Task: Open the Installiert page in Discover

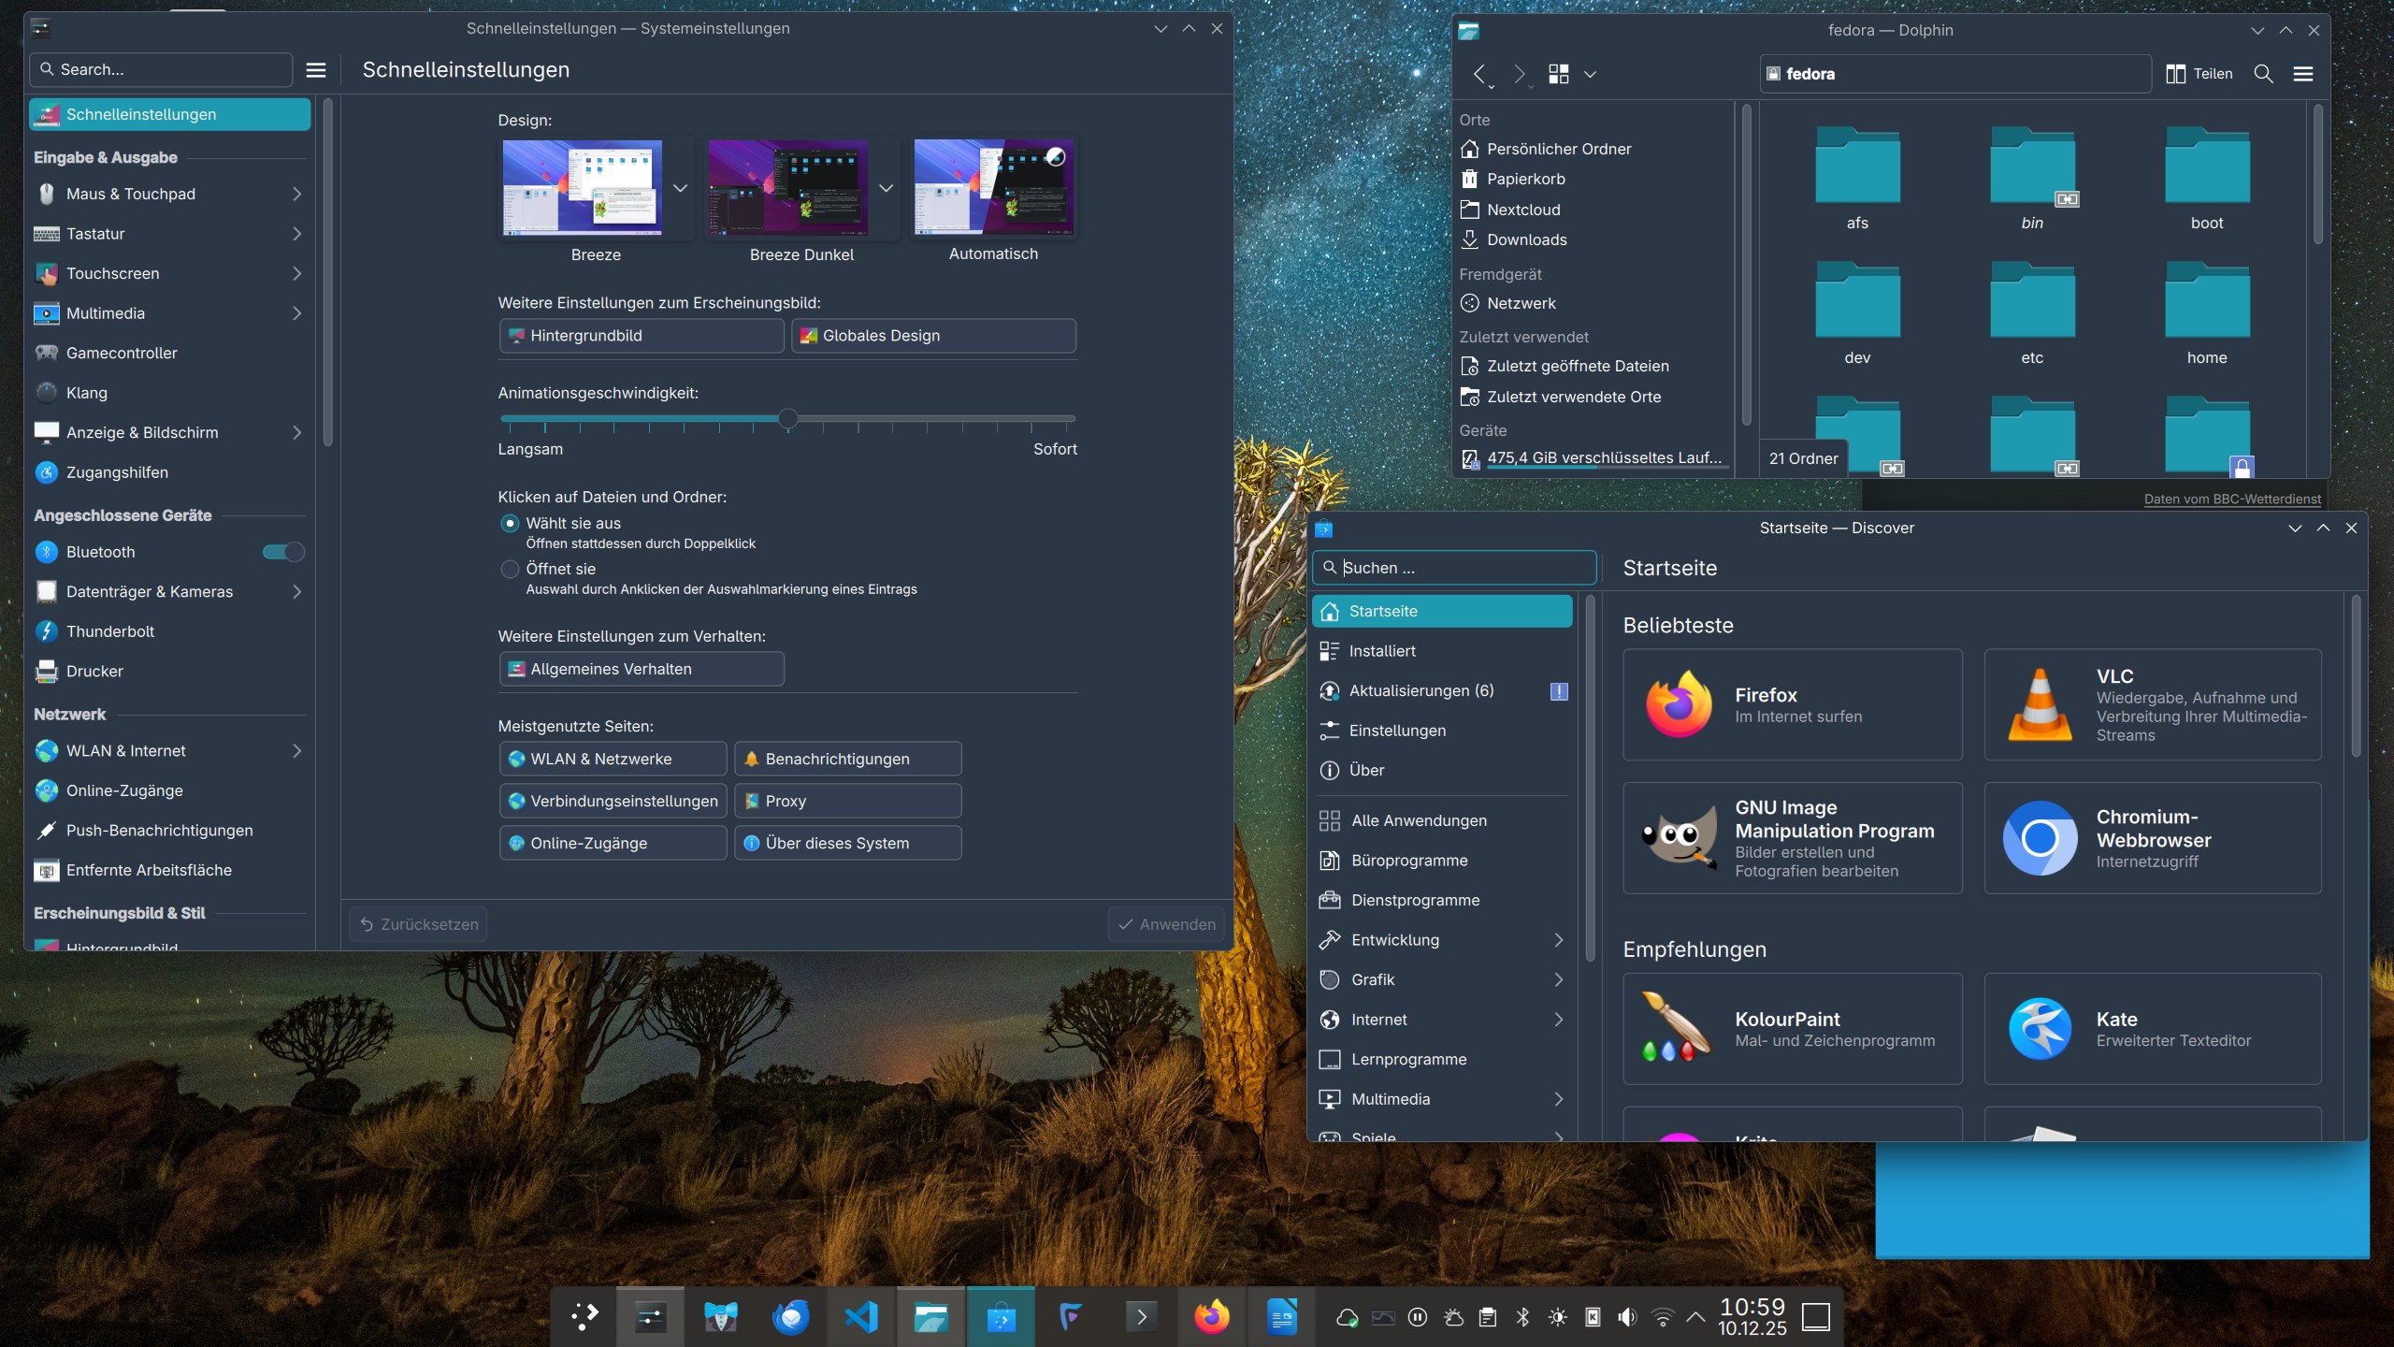Action: coord(1381,651)
